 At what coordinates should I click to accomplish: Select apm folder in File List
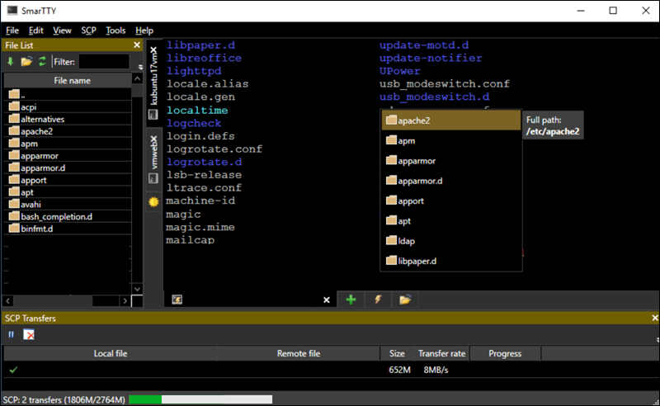[68, 144]
